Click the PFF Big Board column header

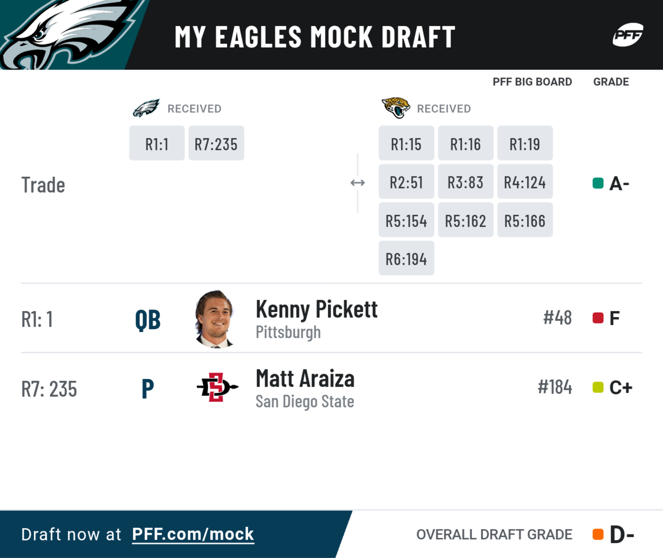tap(532, 82)
